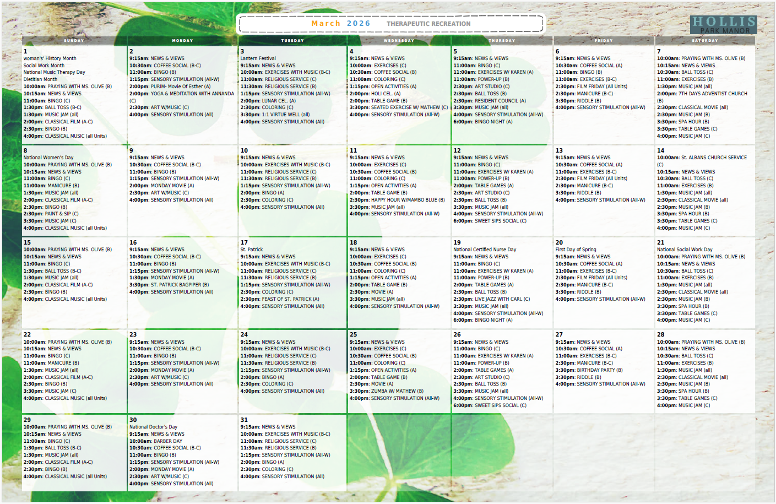Screen dimensions: 776x504
Task: Select the SUNDAY column header
Action: pos(73,40)
